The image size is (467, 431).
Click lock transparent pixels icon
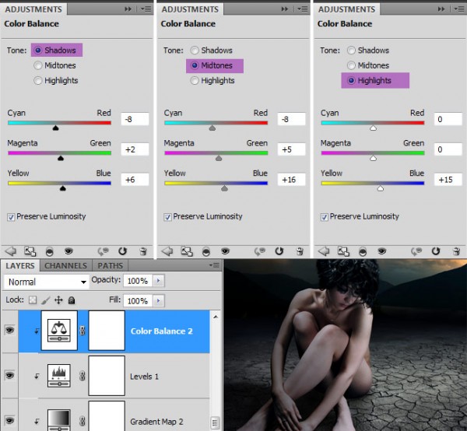[x=33, y=300]
